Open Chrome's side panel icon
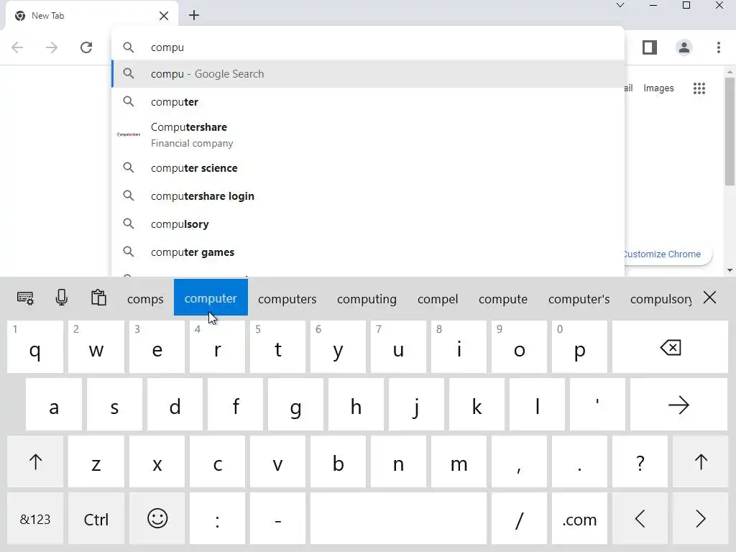This screenshot has width=736, height=552. [650, 47]
